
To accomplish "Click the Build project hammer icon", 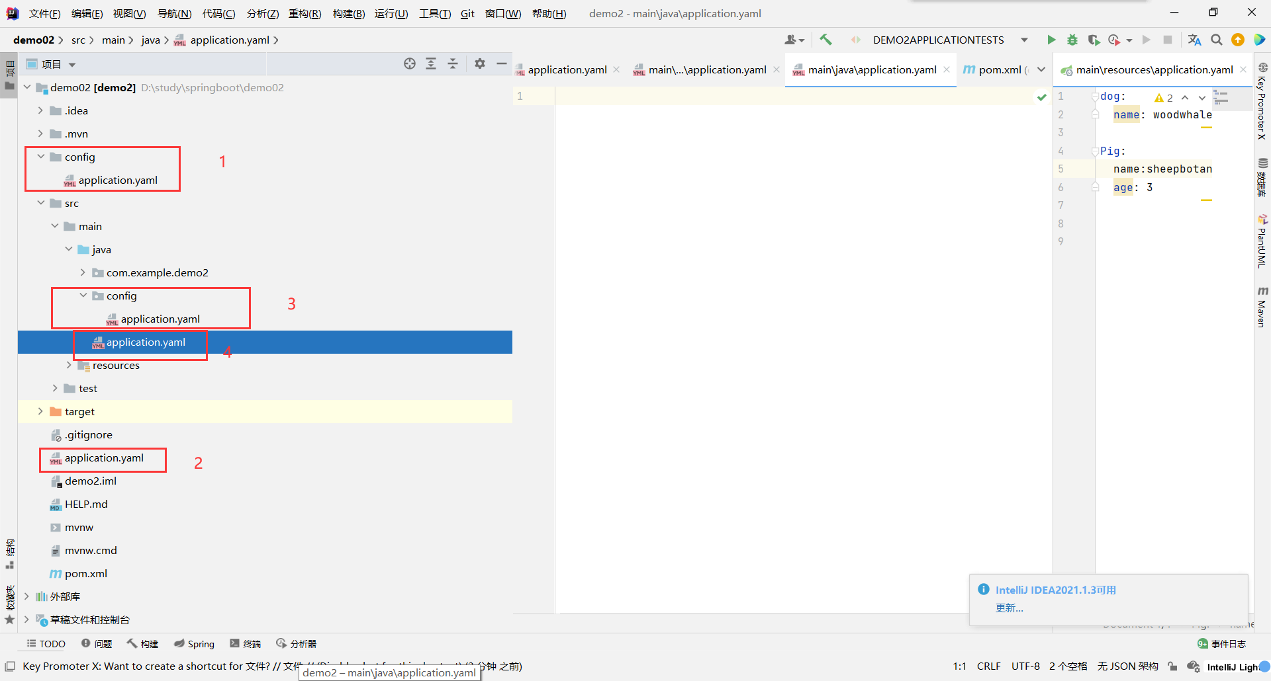I will [825, 40].
